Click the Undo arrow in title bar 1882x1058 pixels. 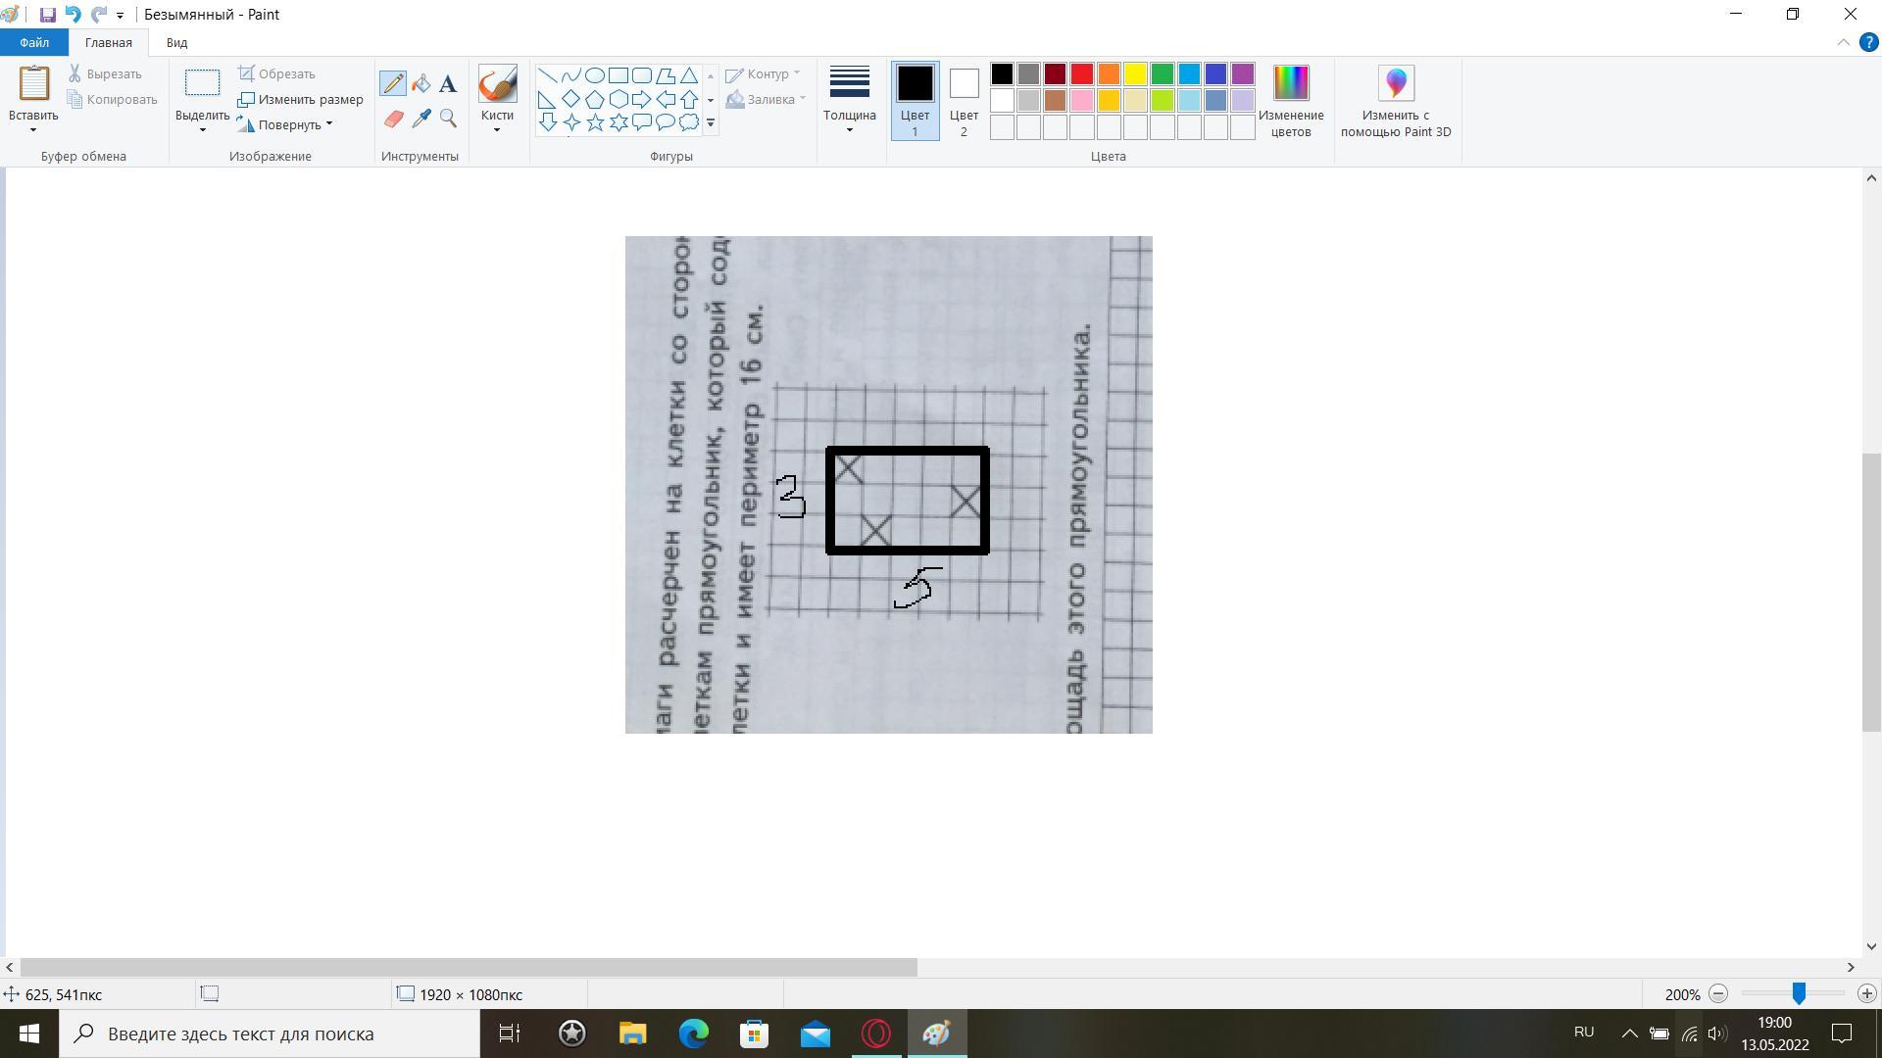coord(73,15)
